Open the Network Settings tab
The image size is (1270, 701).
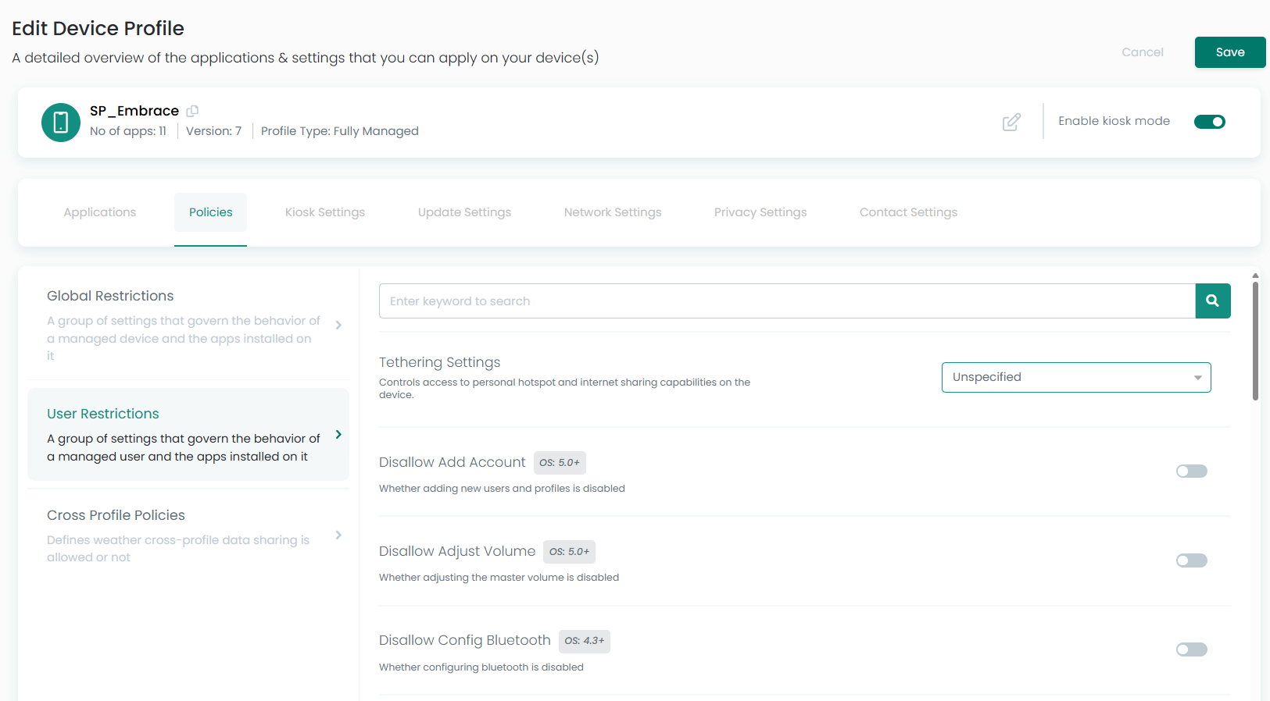pyautogui.click(x=613, y=212)
